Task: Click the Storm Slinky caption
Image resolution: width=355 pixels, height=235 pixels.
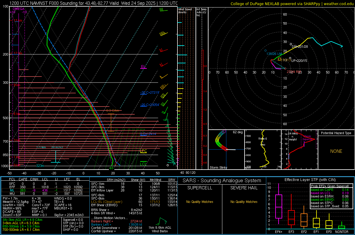Action: pyautogui.click(x=218, y=167)
